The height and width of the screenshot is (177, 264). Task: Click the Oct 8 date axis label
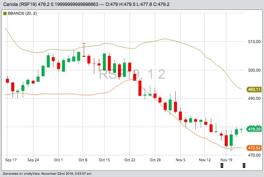coord(83,160)
